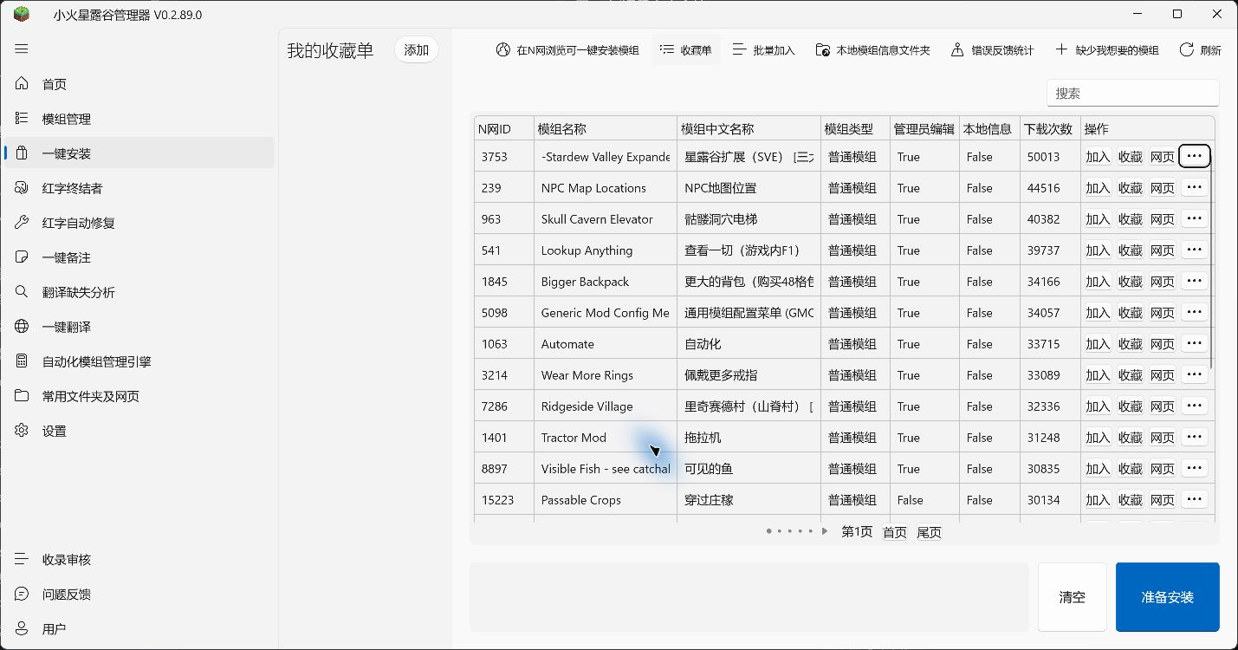Open the 首页 home page
Viewport: 1238px width, 650px height.
[139, 84]
